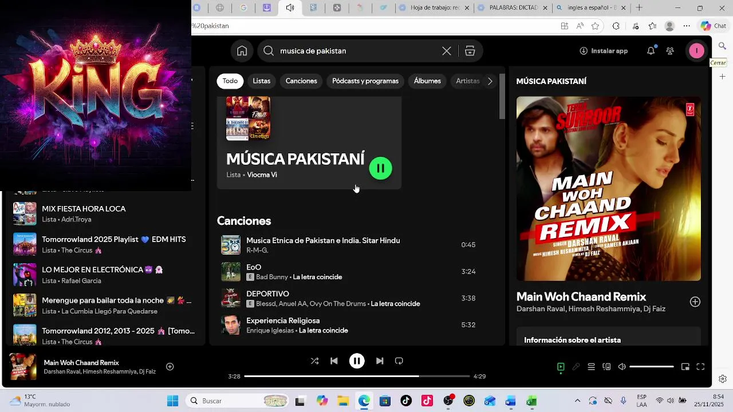Add the current song via the player bar plus
Screen dimensions: 733x412
[x=170, y=367]
